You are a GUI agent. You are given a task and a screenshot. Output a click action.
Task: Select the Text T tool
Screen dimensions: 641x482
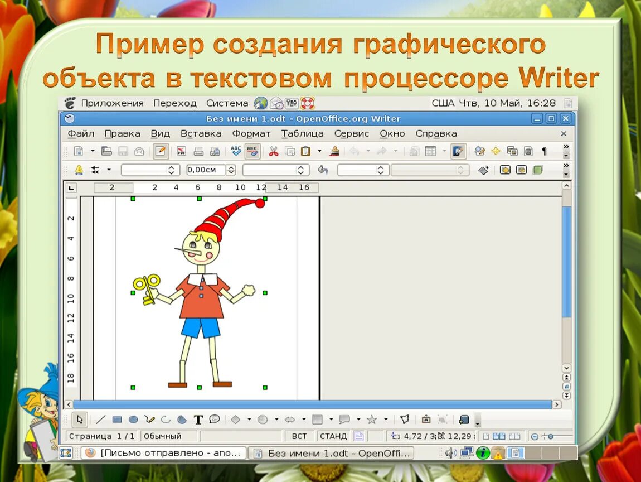click(x=198, y=420)
